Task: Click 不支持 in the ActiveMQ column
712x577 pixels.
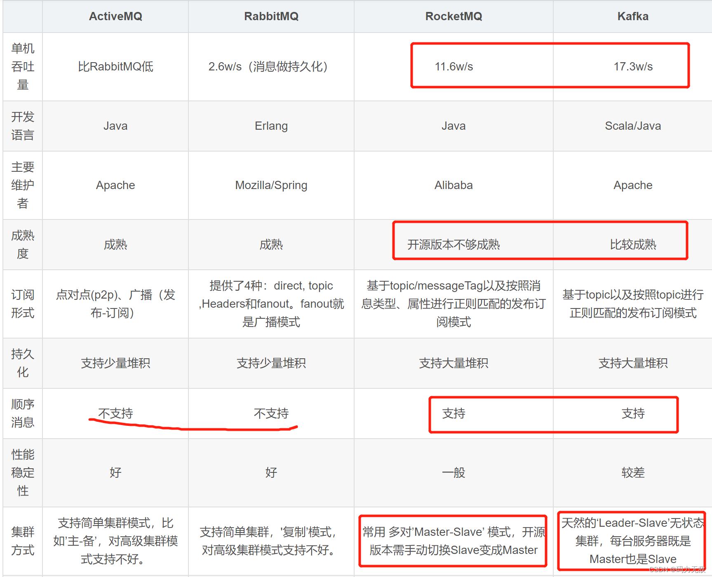Action: (115, 413)
